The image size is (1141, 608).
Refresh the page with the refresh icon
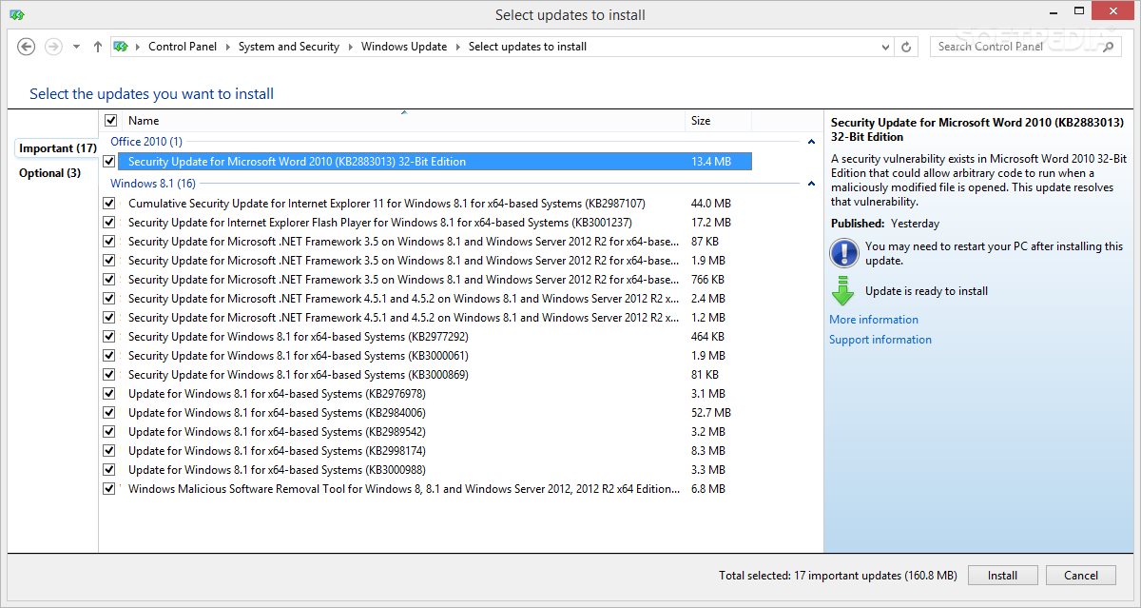907,47
